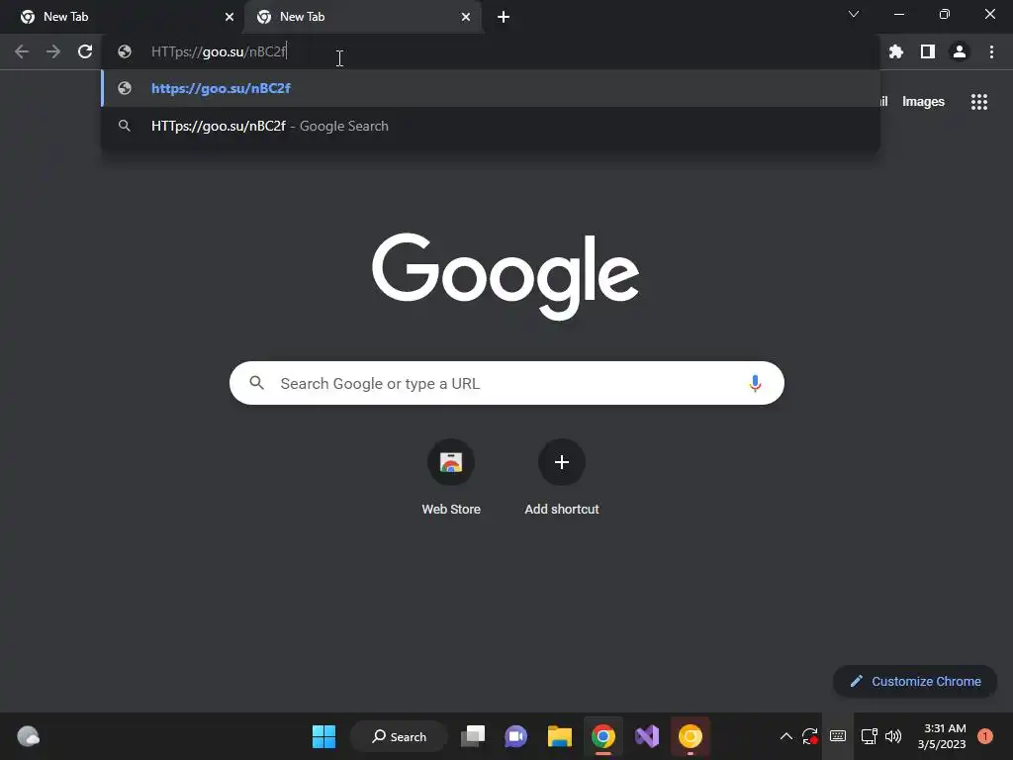Open the profile avatar menu
1013x760 pixels.
point(960,51)
